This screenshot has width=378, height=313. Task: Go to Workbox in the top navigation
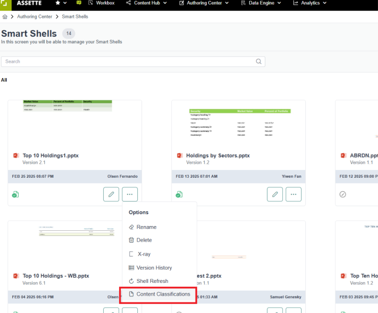(x=102, y=3)
